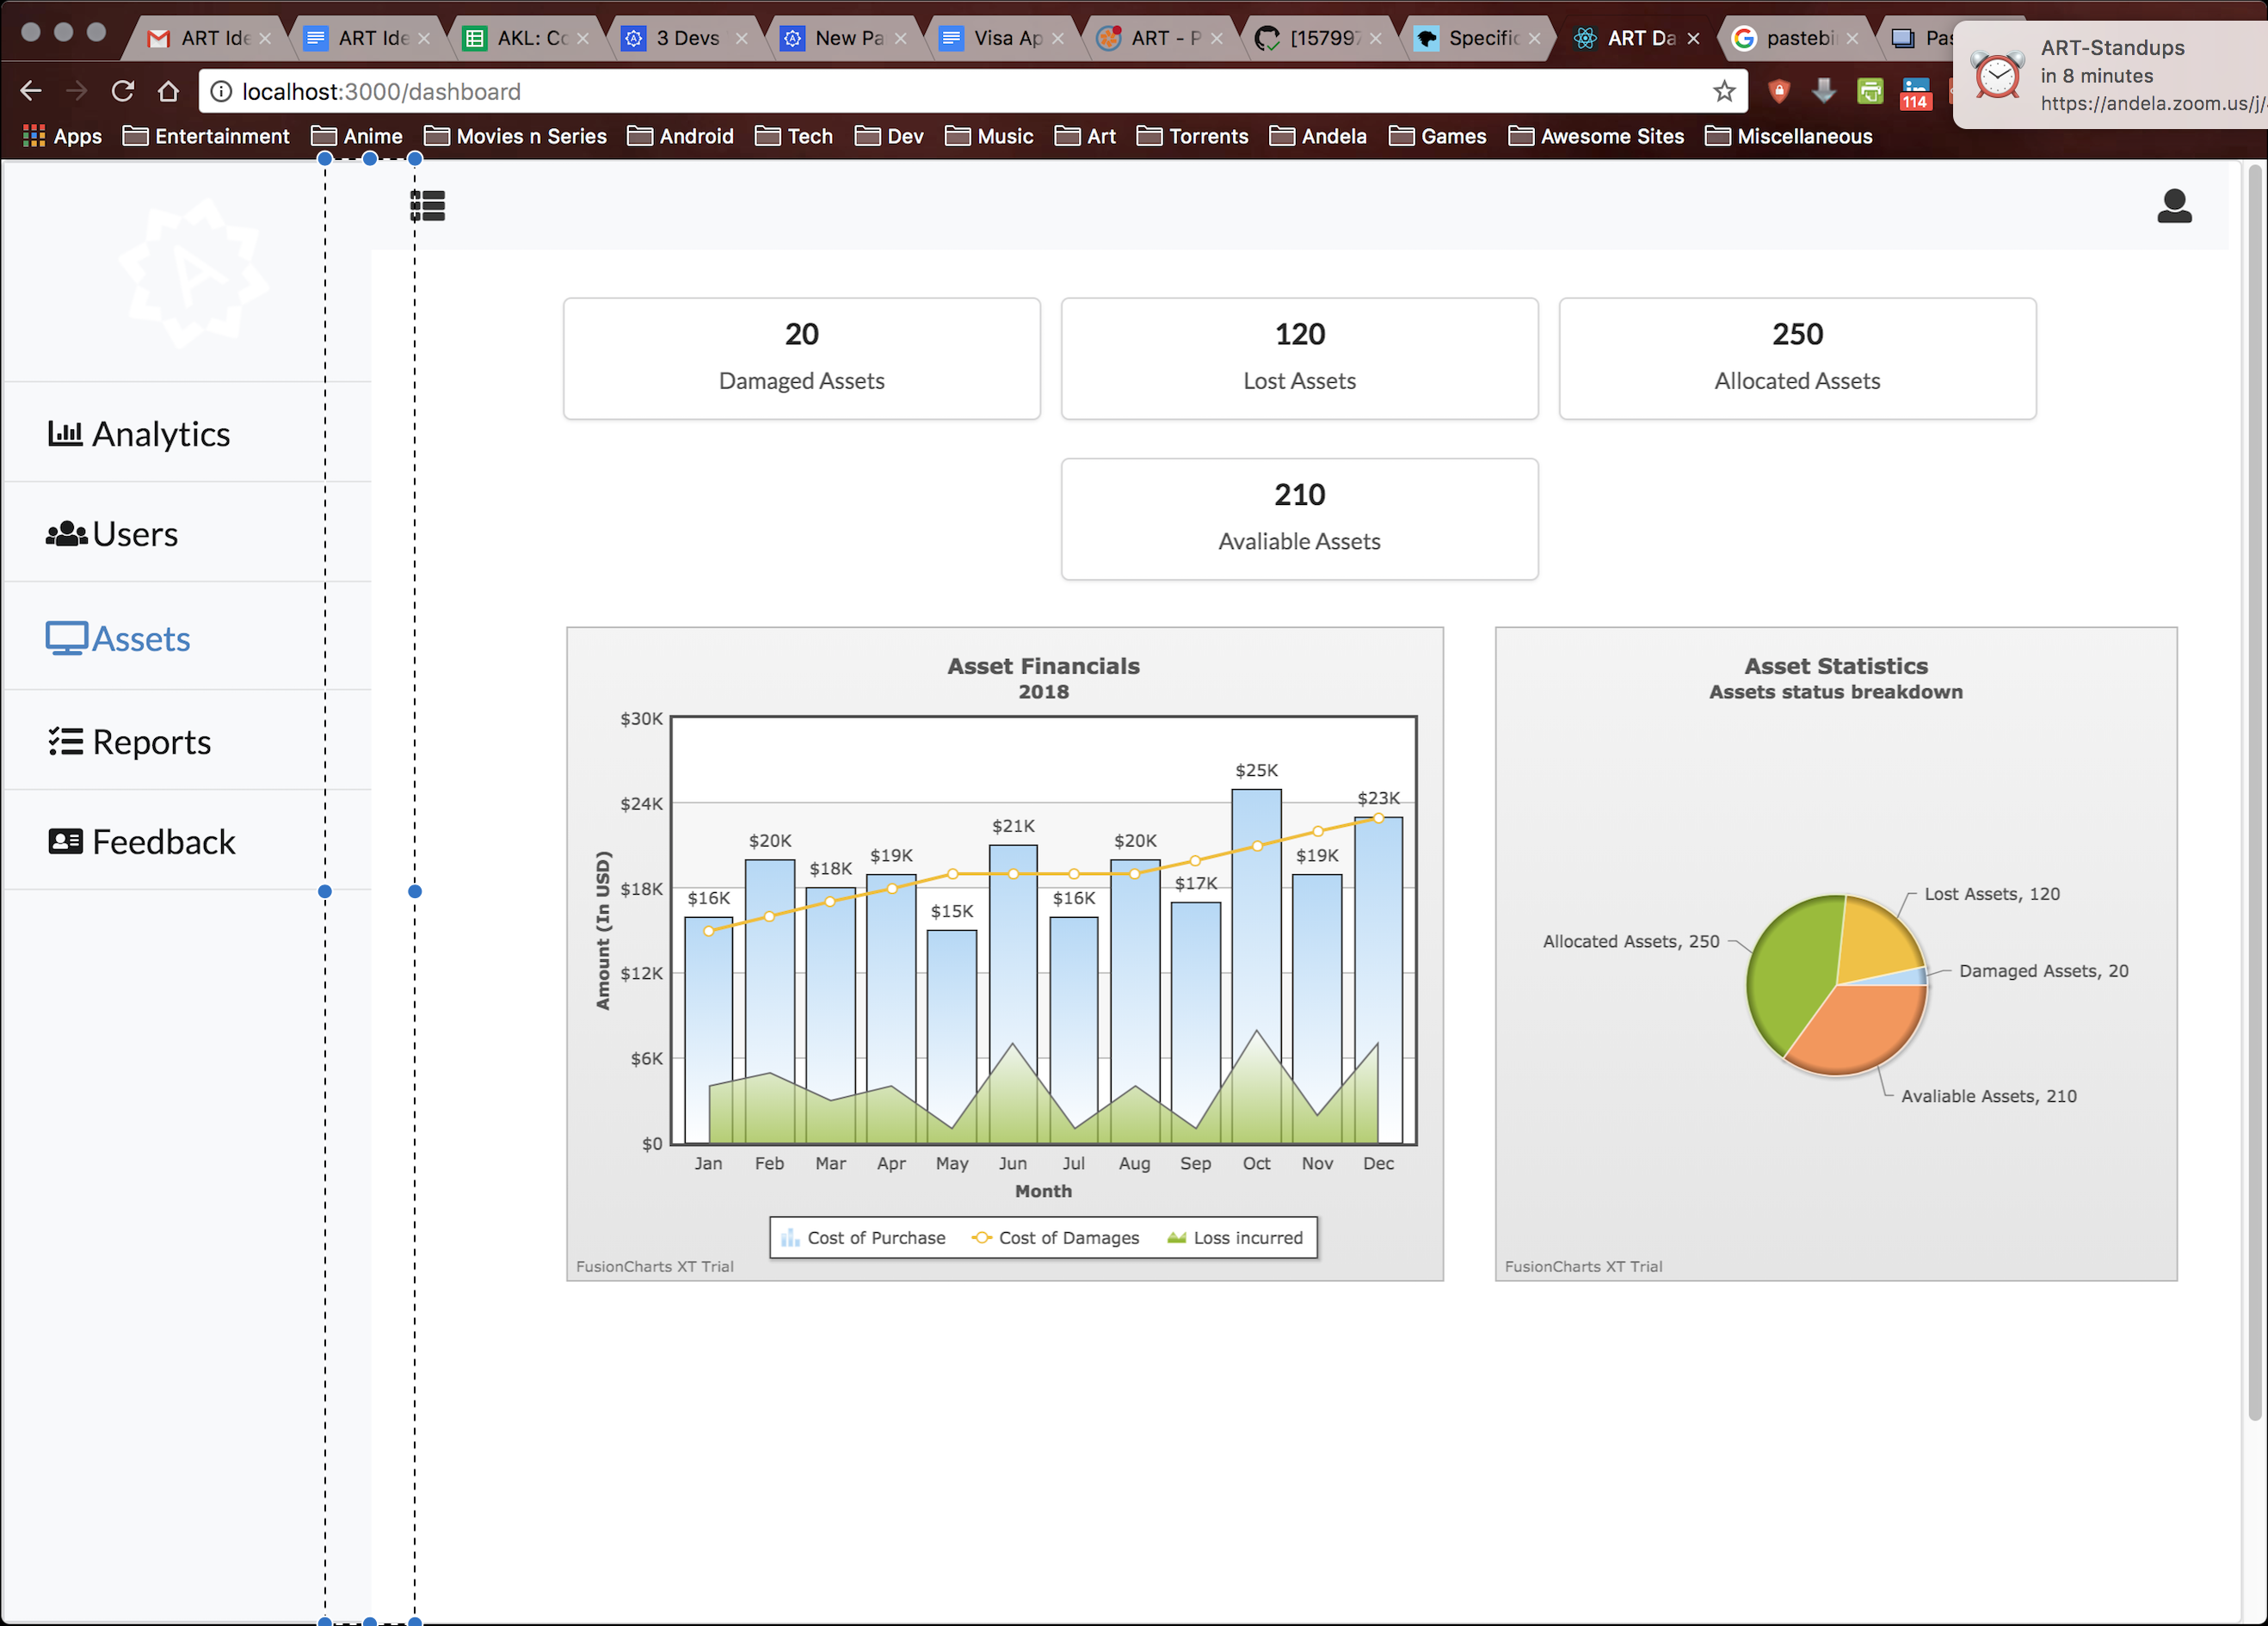Select the Allocated Assets card
Screen dimensions: 2268x1626
pos(1797,358)
